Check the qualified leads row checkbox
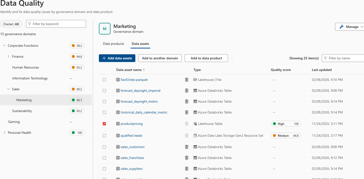The width and height of the screenshot is (364, 179). (104, 136)
